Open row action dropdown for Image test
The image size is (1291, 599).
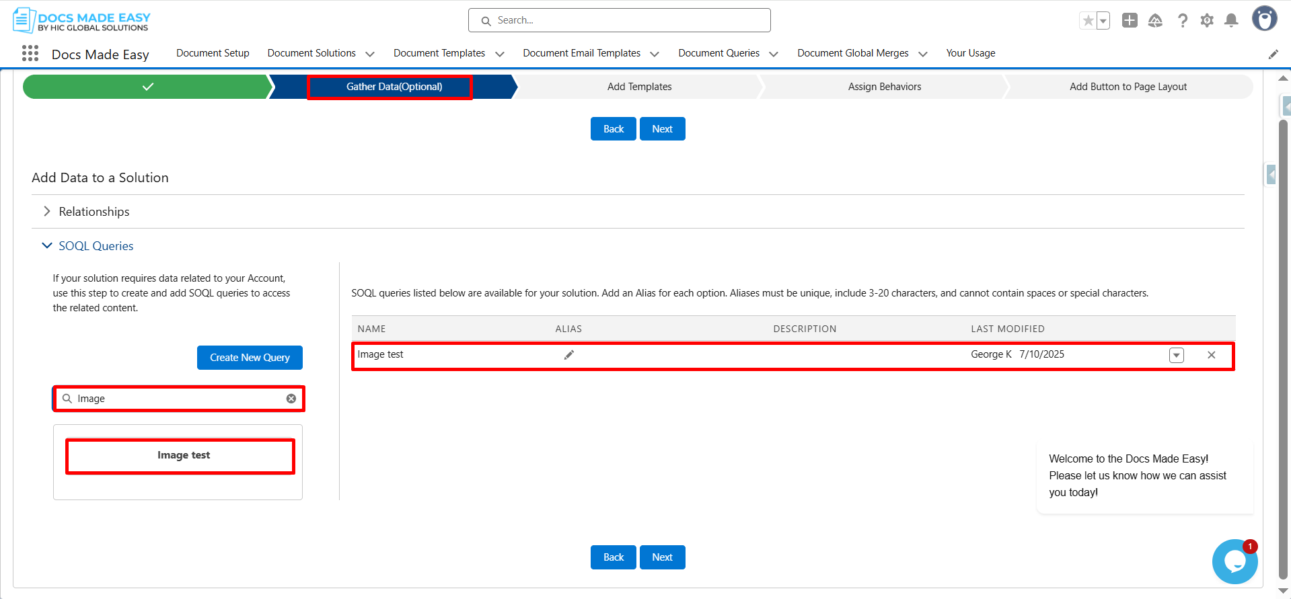pyautogui.click(x=1176, y=355)
